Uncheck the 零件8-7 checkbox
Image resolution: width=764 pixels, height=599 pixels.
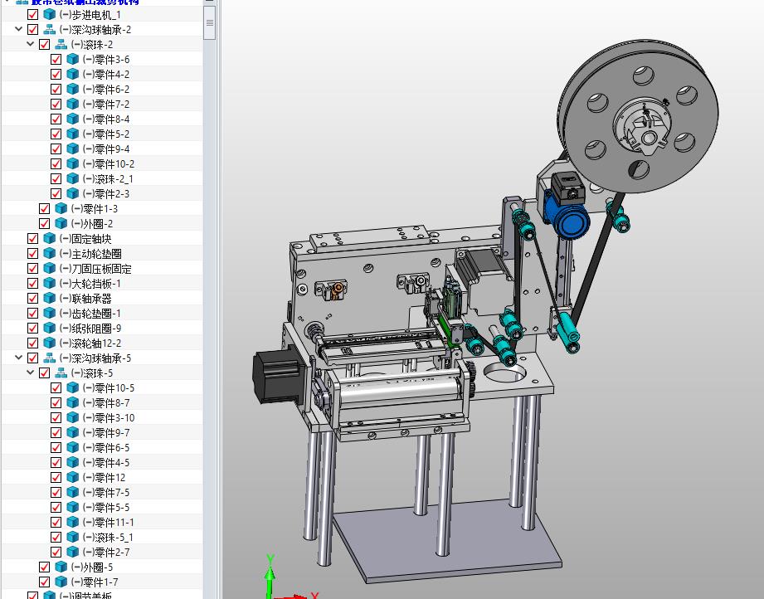(x=56, y=403)
